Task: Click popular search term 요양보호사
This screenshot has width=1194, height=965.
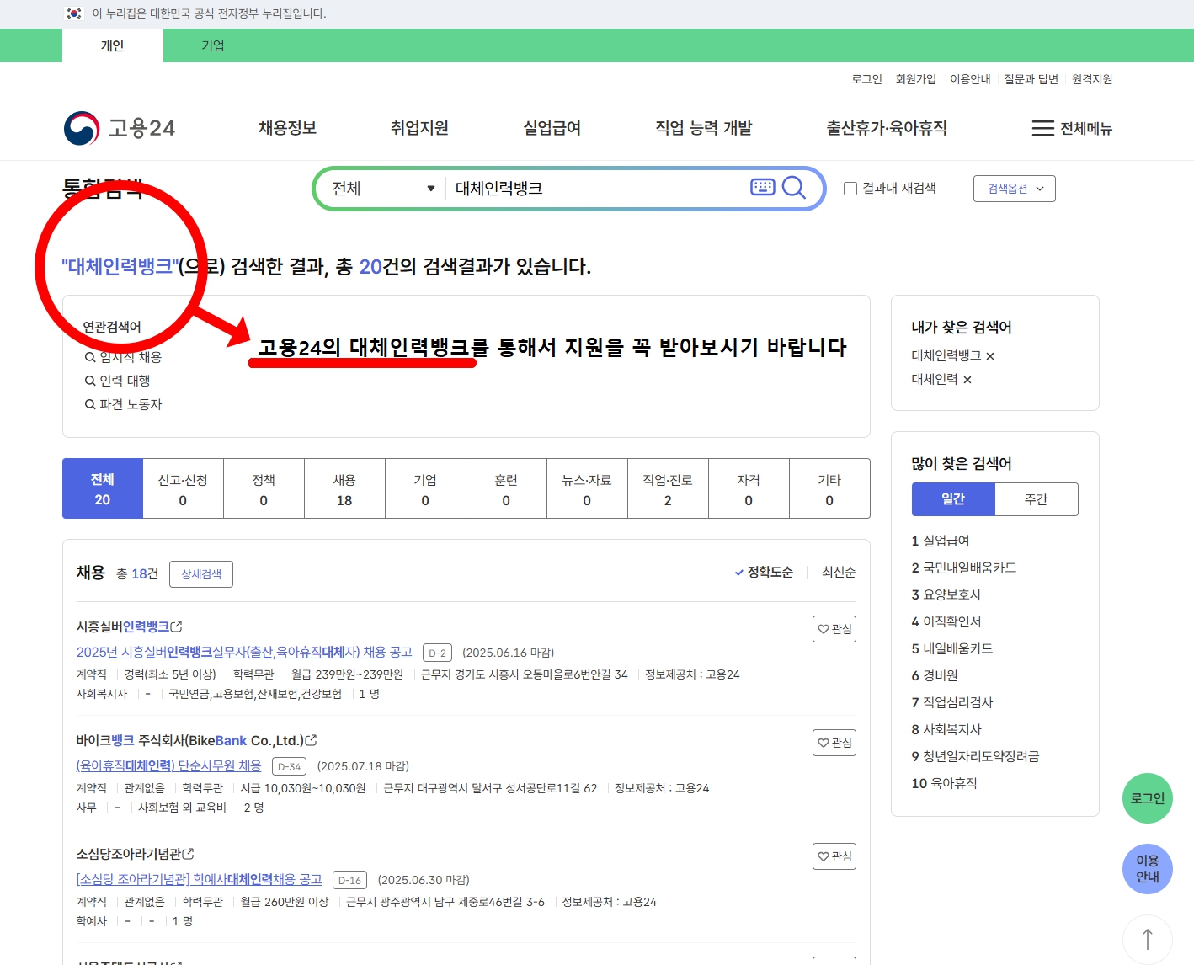Action: (x=952, y=594)
